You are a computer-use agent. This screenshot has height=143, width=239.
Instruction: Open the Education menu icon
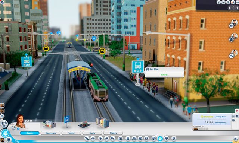click(154, 139)
